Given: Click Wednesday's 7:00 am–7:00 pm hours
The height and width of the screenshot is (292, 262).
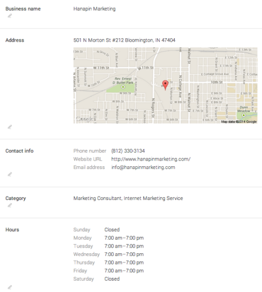Looking at the screenshot, I should point(124,254).
